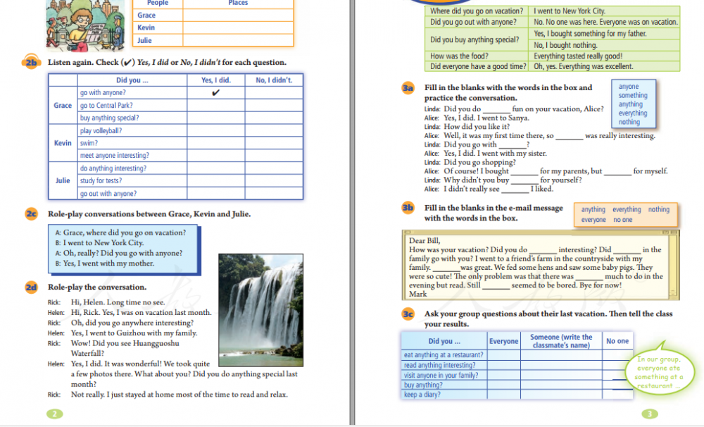Screen dimensions: 704x427
Task: Click 'Yes, I bought something for my father.'
Action: point(591,34)
